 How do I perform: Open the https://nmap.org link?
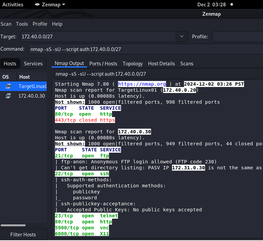coord(142,84)
